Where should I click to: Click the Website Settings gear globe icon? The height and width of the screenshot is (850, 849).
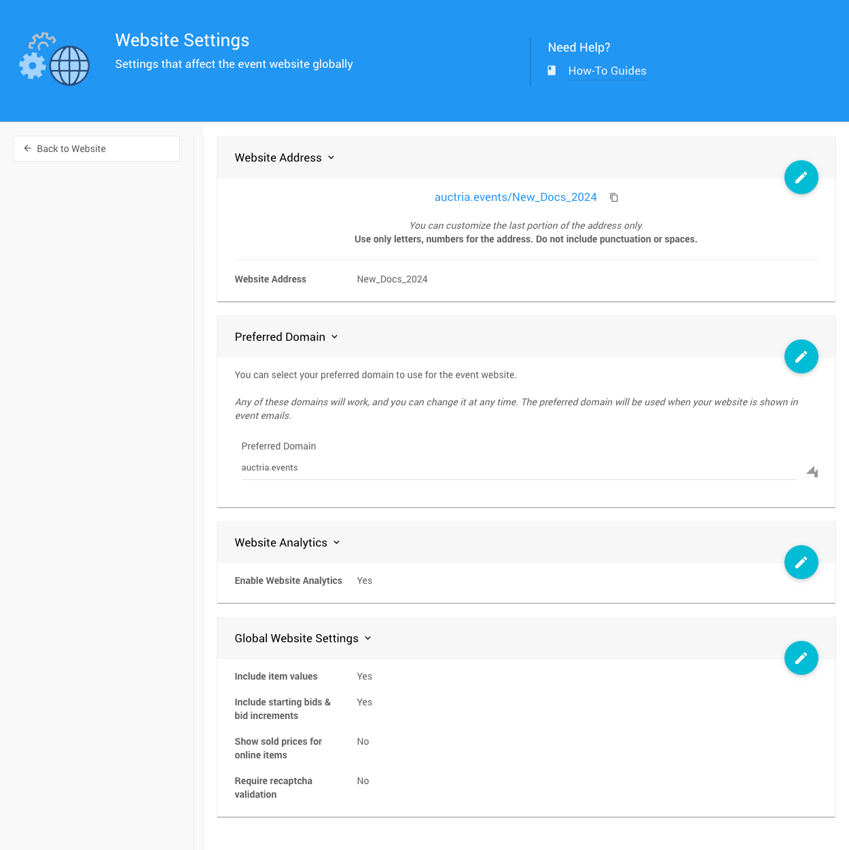click(54, 60)
